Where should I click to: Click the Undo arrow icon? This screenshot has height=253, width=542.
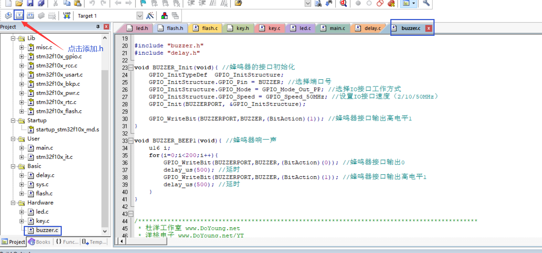92,3
